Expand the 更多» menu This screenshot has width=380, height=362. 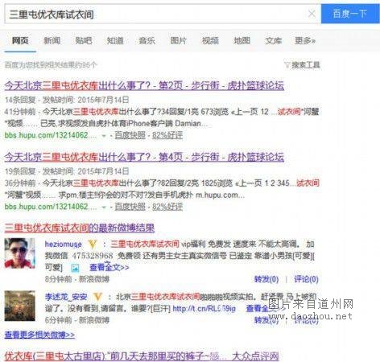[x=305, y=40]
